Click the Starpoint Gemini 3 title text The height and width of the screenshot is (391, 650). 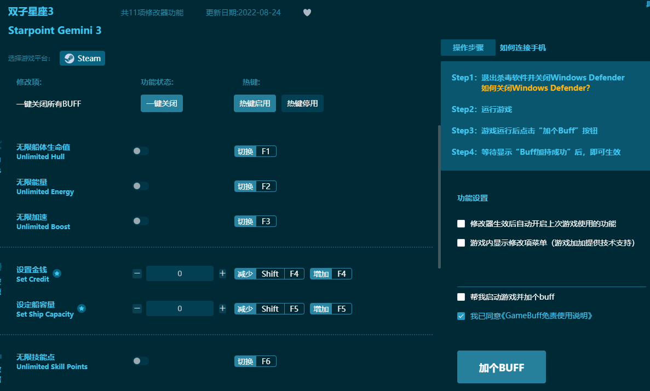(x=55, y=30)
